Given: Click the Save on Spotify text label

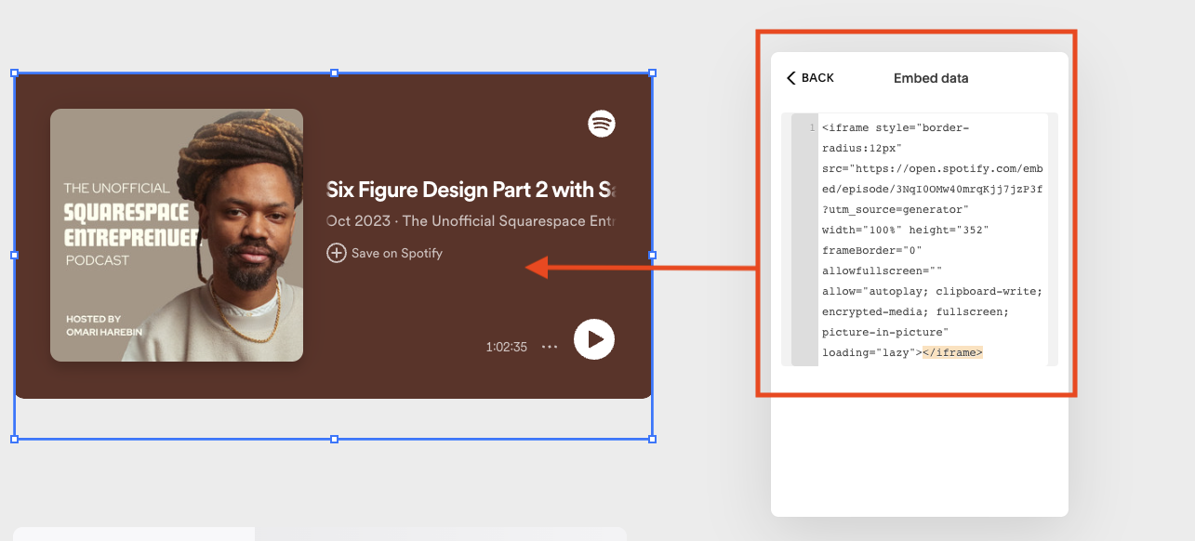Looking at the screenshot, I should tap(397, 253).
